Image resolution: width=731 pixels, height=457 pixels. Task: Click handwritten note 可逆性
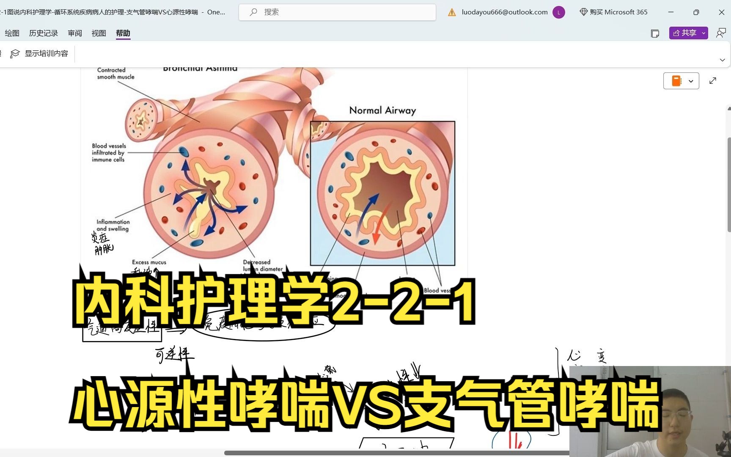[x=174, y=355]
